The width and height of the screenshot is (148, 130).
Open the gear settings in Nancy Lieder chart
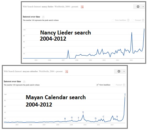[x=138, y=7]
